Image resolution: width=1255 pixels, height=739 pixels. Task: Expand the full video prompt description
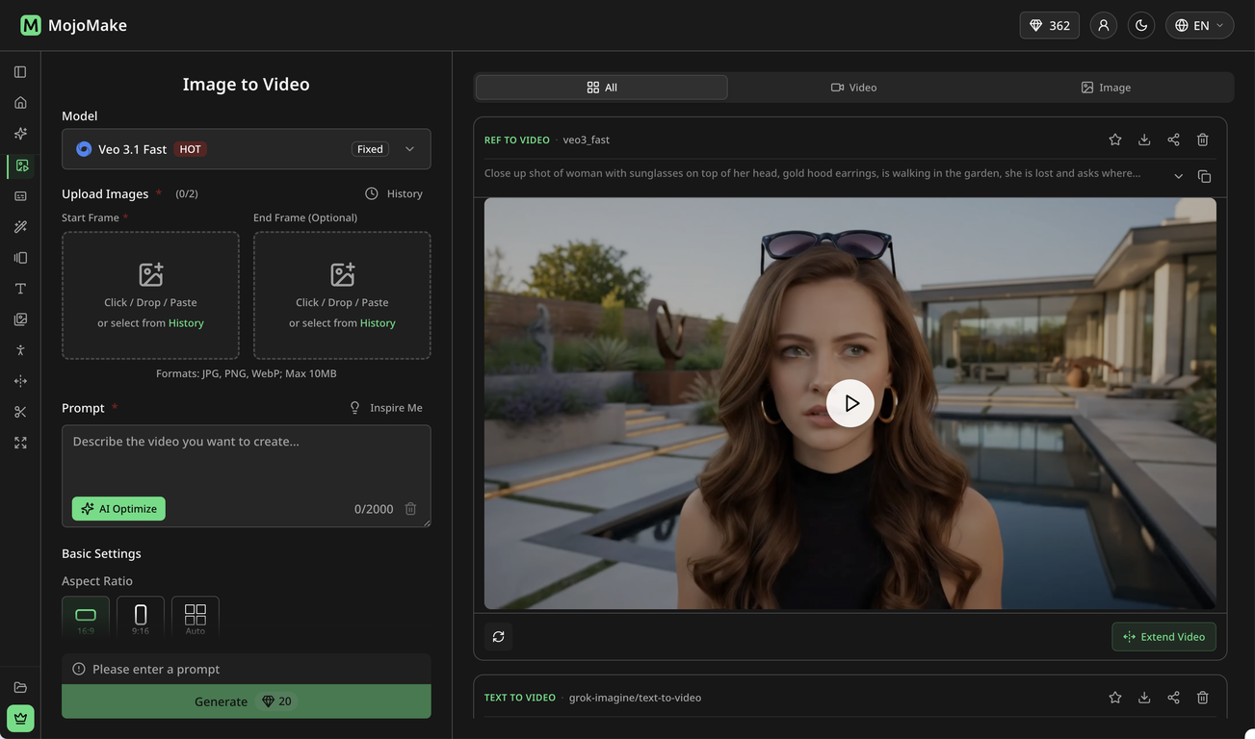coord(1178,176)
